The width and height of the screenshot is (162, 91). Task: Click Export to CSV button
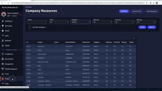pyautogui.click(x=137, y=11)
